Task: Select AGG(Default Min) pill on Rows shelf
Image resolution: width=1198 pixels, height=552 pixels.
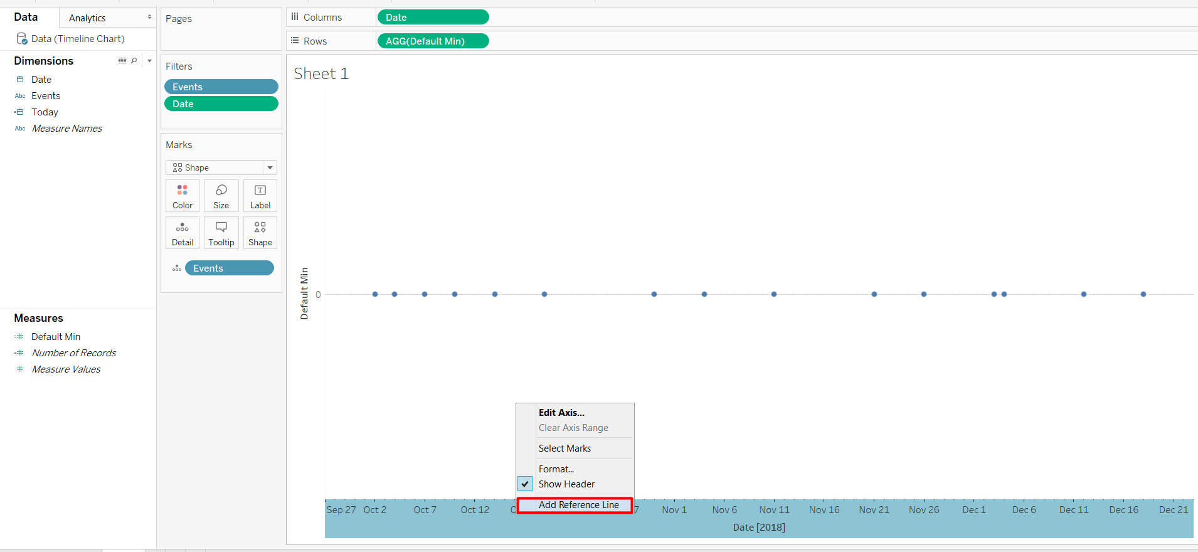Action: click(x=433, y=41)
